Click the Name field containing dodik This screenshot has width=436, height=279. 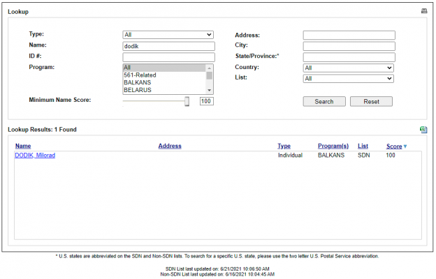click(x=168, y=46)
